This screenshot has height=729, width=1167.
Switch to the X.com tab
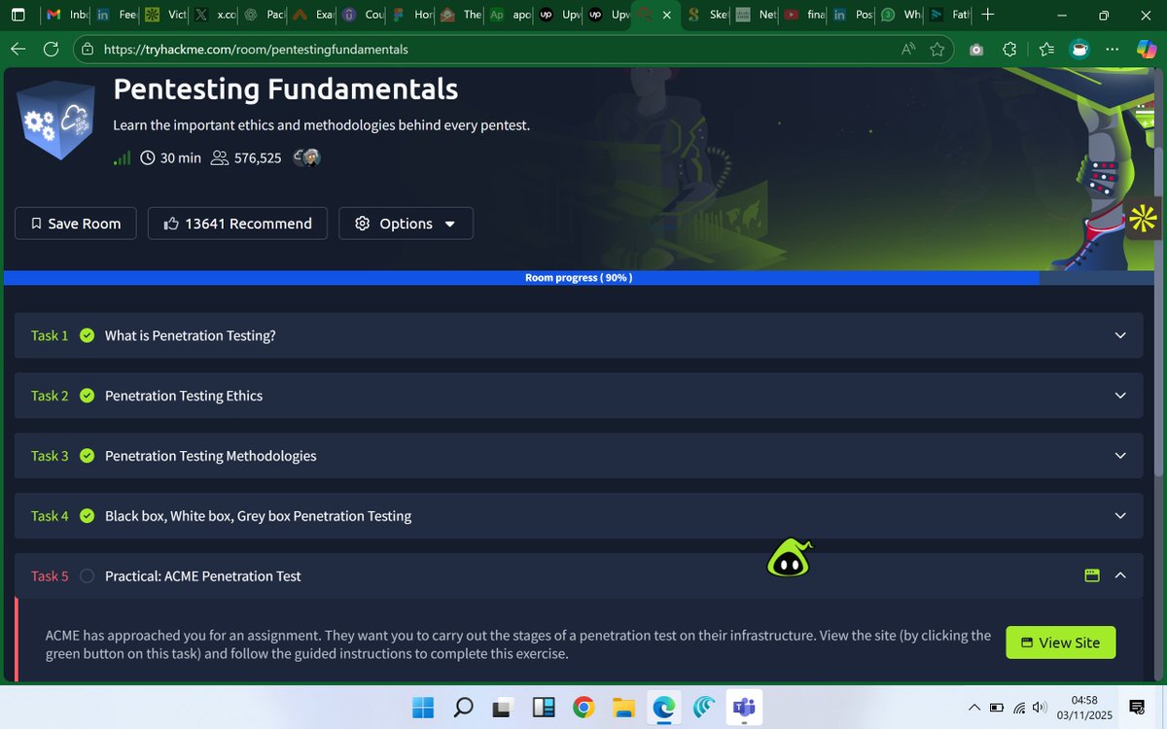click(215, 15)
